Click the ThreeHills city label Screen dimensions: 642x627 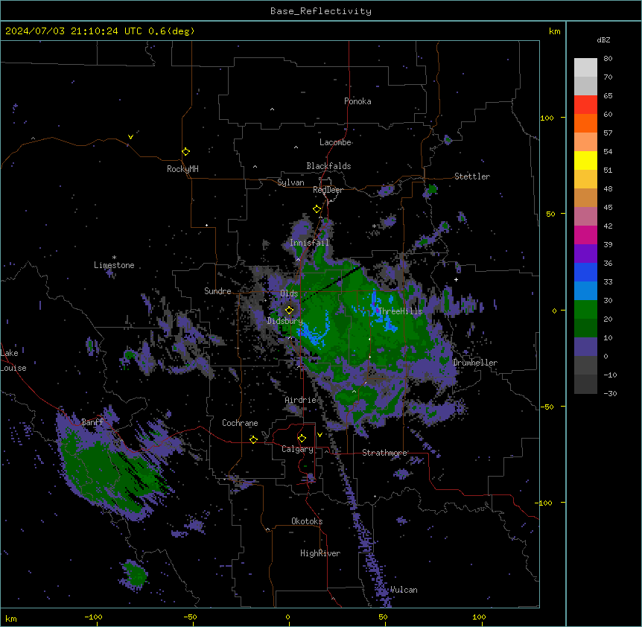tap(400, 311)
